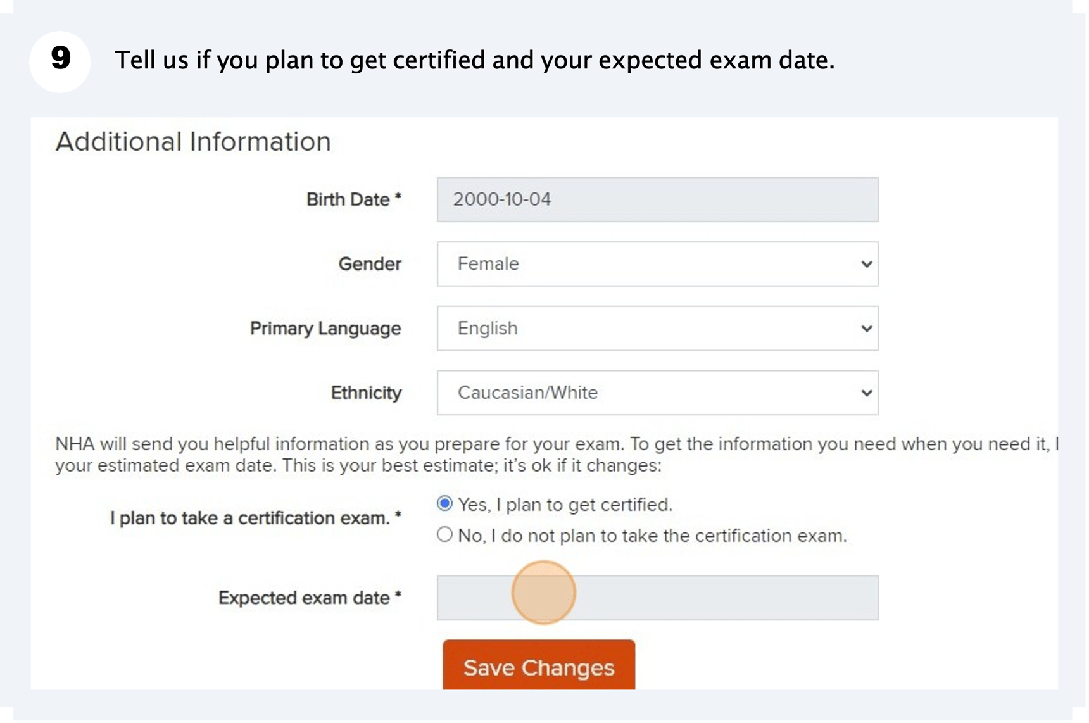This screenshot has height=723, width=1089.
Task: Open the Gender dropdown
Action: [x=657, y=264]
